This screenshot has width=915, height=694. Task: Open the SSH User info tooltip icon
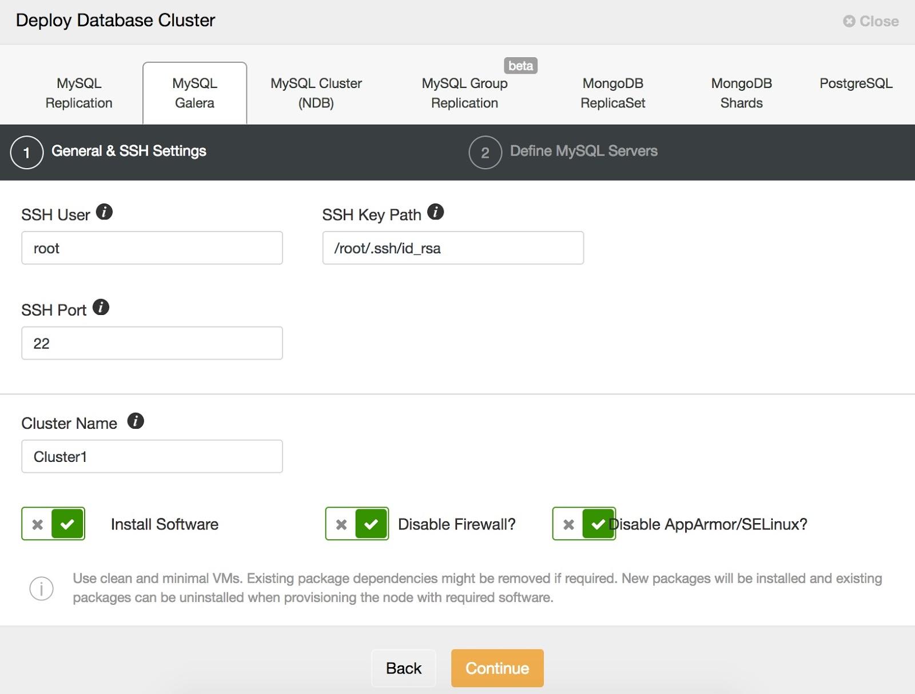(x=104, y=212)
